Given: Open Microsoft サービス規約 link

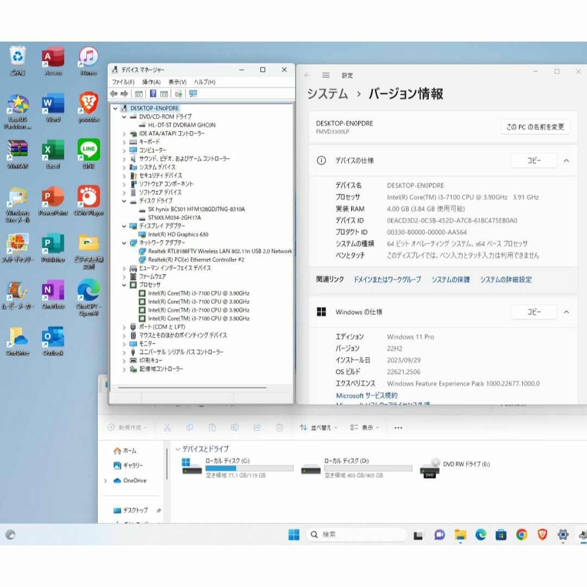Looking at the screenshot, I should click(366, 395).
